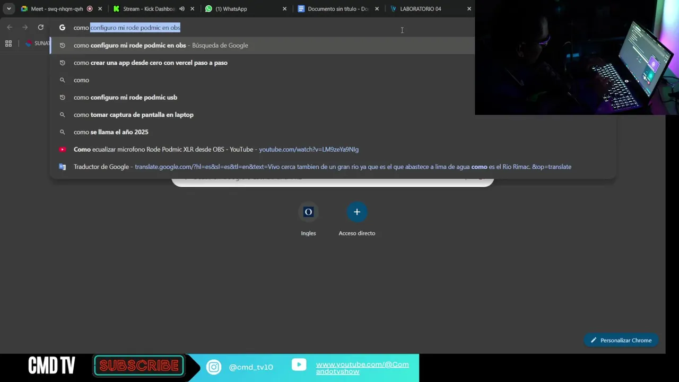The height and width of the screenshot is (382, 679).
Task: Close the LABORATORIO 04 tab
Action: point(469,8)
